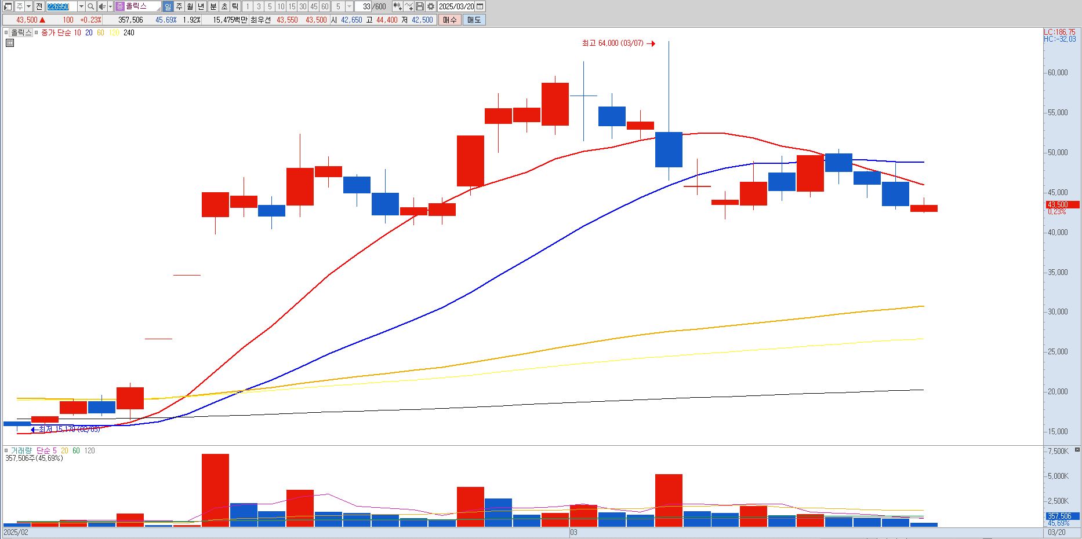Click the stock code input 226950

pos(61,6)
